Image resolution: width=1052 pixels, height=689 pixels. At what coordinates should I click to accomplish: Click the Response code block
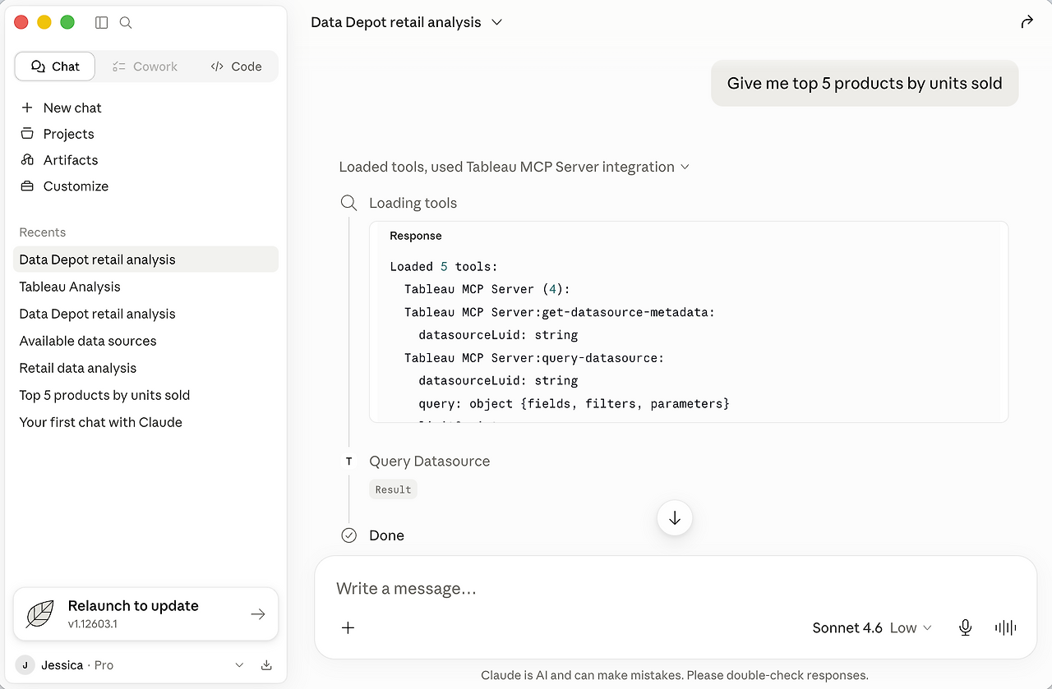689,322
